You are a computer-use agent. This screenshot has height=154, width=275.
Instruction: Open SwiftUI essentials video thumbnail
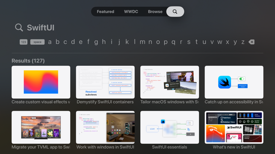click(x=170, y=127)
